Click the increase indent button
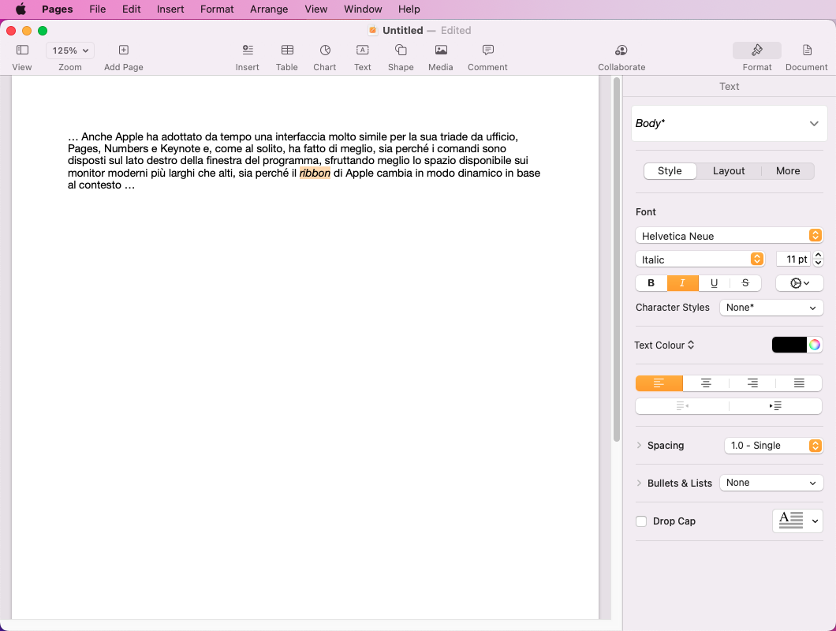 click(775, 406)
